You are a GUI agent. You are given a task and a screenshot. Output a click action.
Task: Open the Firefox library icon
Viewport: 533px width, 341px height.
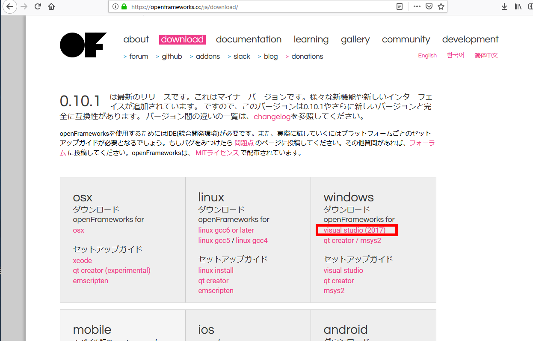(x=518, y=6)
